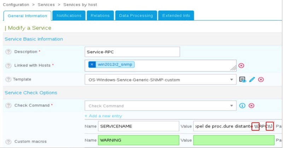The width and height of the screenshot is (283, 148).
Task: Clear the Template selection with the red X
Action: click(261, 80)
